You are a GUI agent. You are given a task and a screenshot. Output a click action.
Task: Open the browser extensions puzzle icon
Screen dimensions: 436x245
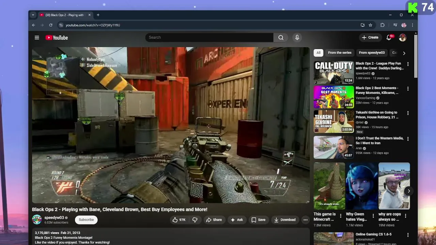pos(383,25)
